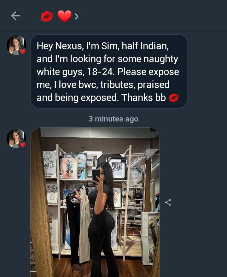Image resolution: width=227 pixels, height=277 pixels.
Task: Click the '3 minutes ago' timestamp
Action: (113, 119)
